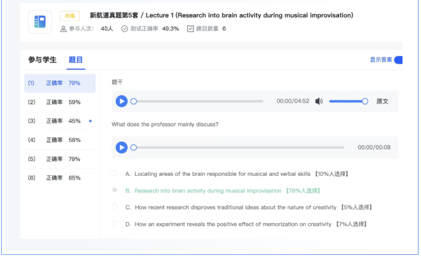Viewport: 421px width, 256px height.
Task: Select question (3) with 45% accuracy
Action: click(x=59, y=121)
